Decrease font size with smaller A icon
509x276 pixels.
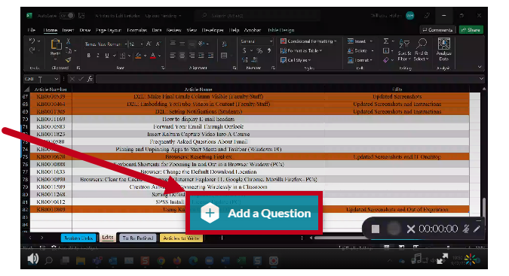(158, 44)
